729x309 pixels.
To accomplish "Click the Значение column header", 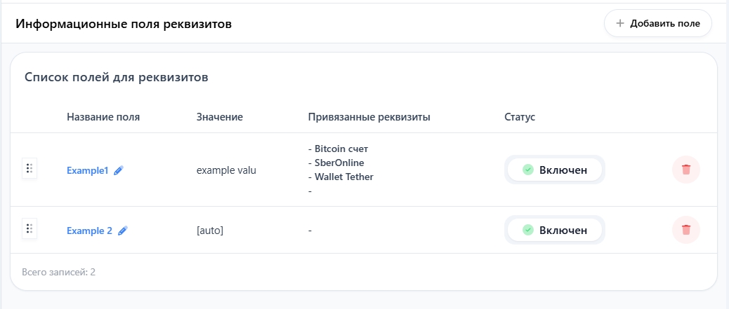I will click(x=220, y=117).
